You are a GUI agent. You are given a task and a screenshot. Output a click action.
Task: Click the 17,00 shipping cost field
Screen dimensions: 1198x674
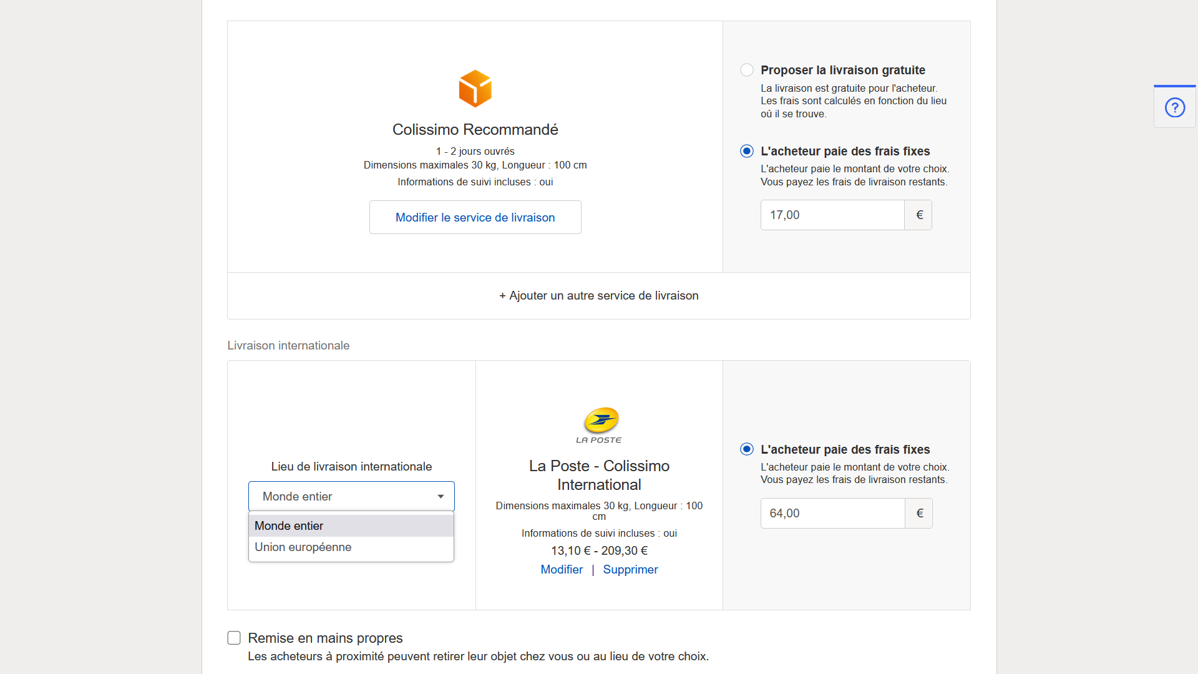pyautogui.click(x=832, y=215)
